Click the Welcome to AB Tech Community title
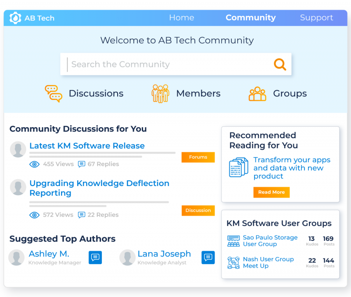This screenshot has height=297, width=351. [177, 40]
